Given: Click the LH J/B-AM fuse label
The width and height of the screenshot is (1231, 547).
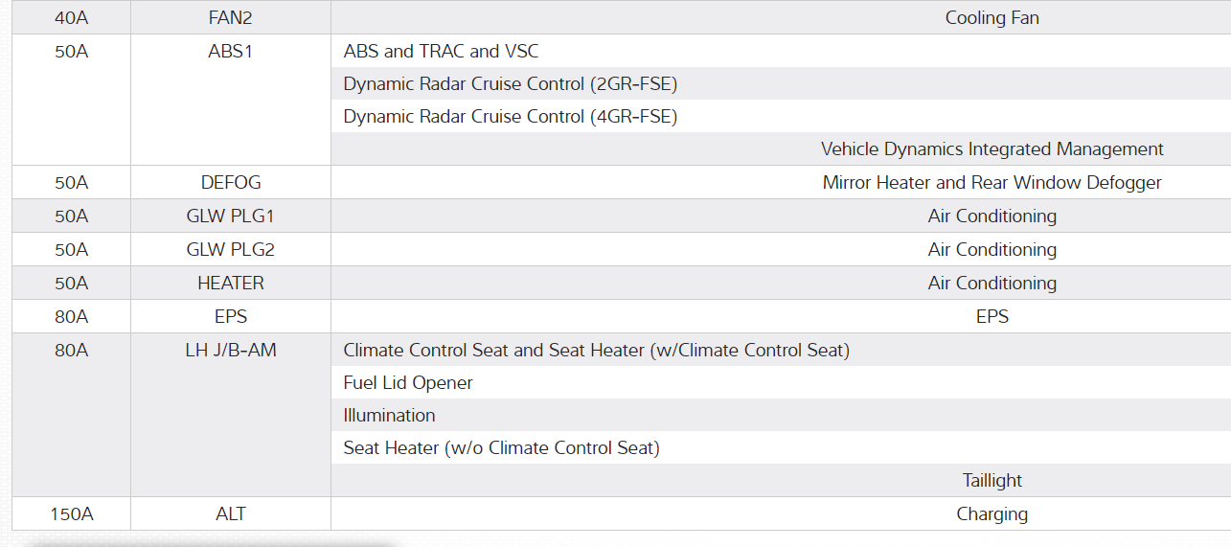Looking at the screenshot, I should pos(230,350).
